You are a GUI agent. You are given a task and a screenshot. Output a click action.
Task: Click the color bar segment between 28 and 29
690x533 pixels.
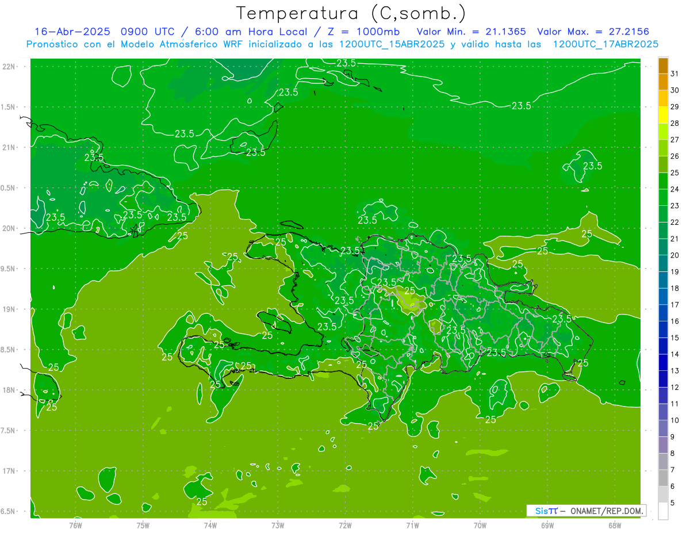coord(663,115)
